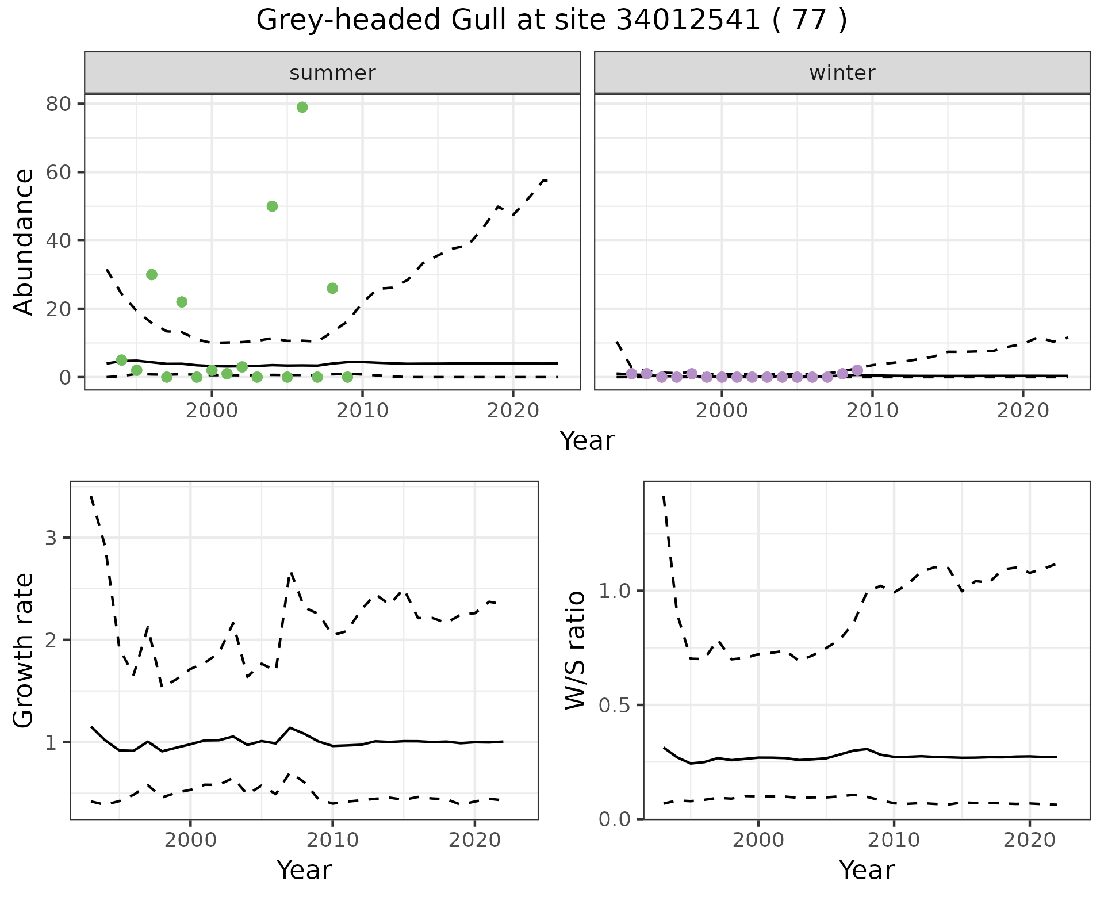Click the winter facet header strip
Viewport: 1104px width, 897px height.
[842, 73]
